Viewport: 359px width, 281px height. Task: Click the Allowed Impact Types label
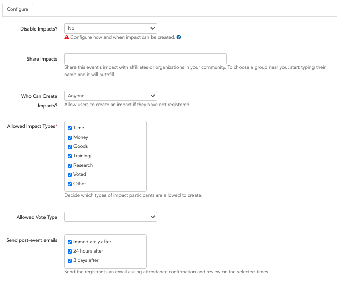click(32, 126)
